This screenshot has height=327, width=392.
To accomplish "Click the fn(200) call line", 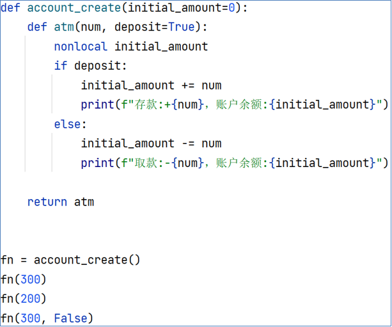I will 24,299.
